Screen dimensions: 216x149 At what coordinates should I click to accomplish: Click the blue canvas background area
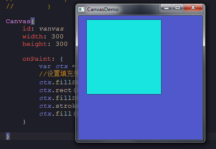pyautogui.click(x=140, y=117)
